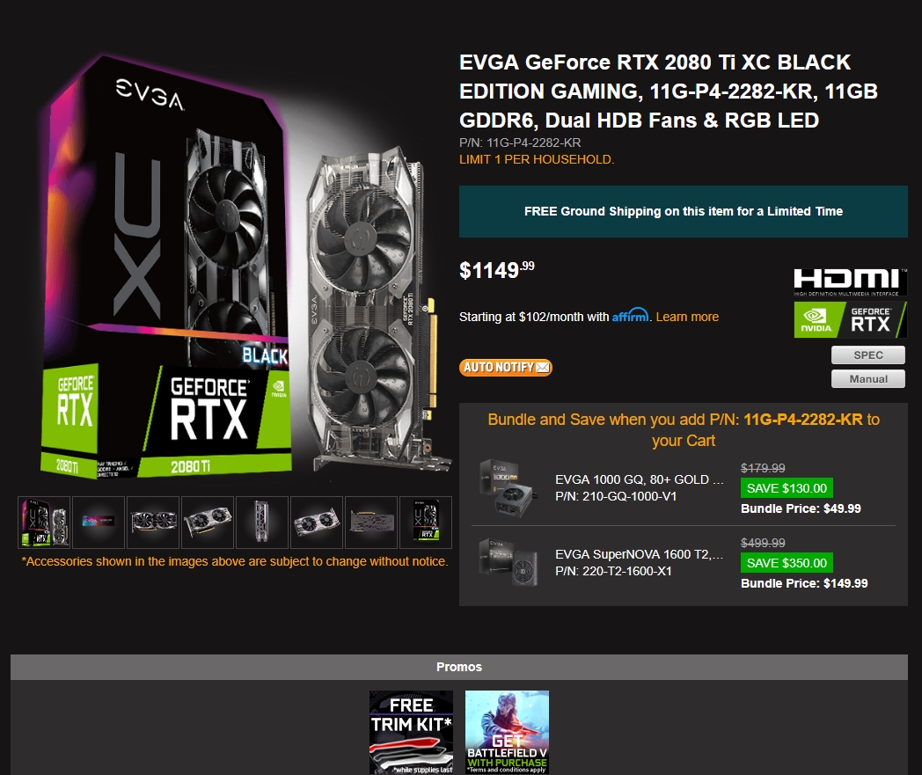Click the EVGA 1000 GQ power supply image
The width and height of the screenshot is (922, 775).
(x=506, y=488)
